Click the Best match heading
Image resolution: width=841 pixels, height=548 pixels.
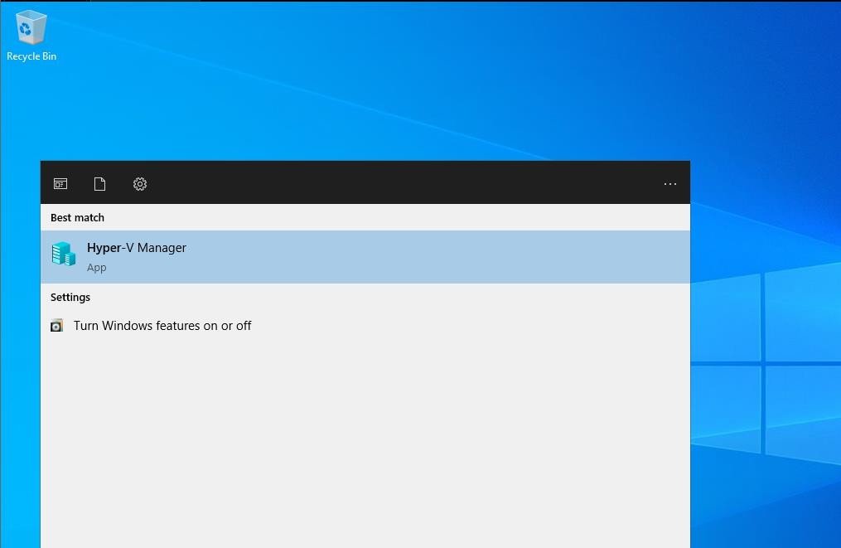[77, 217]
